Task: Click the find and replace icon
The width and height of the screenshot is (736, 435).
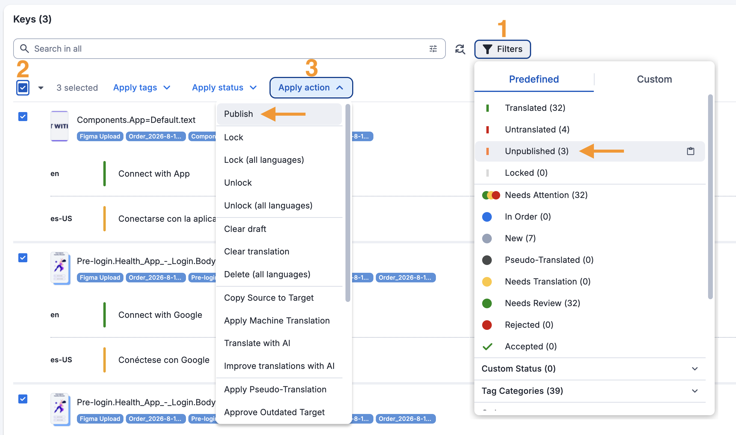Action: tap(460, 49)
